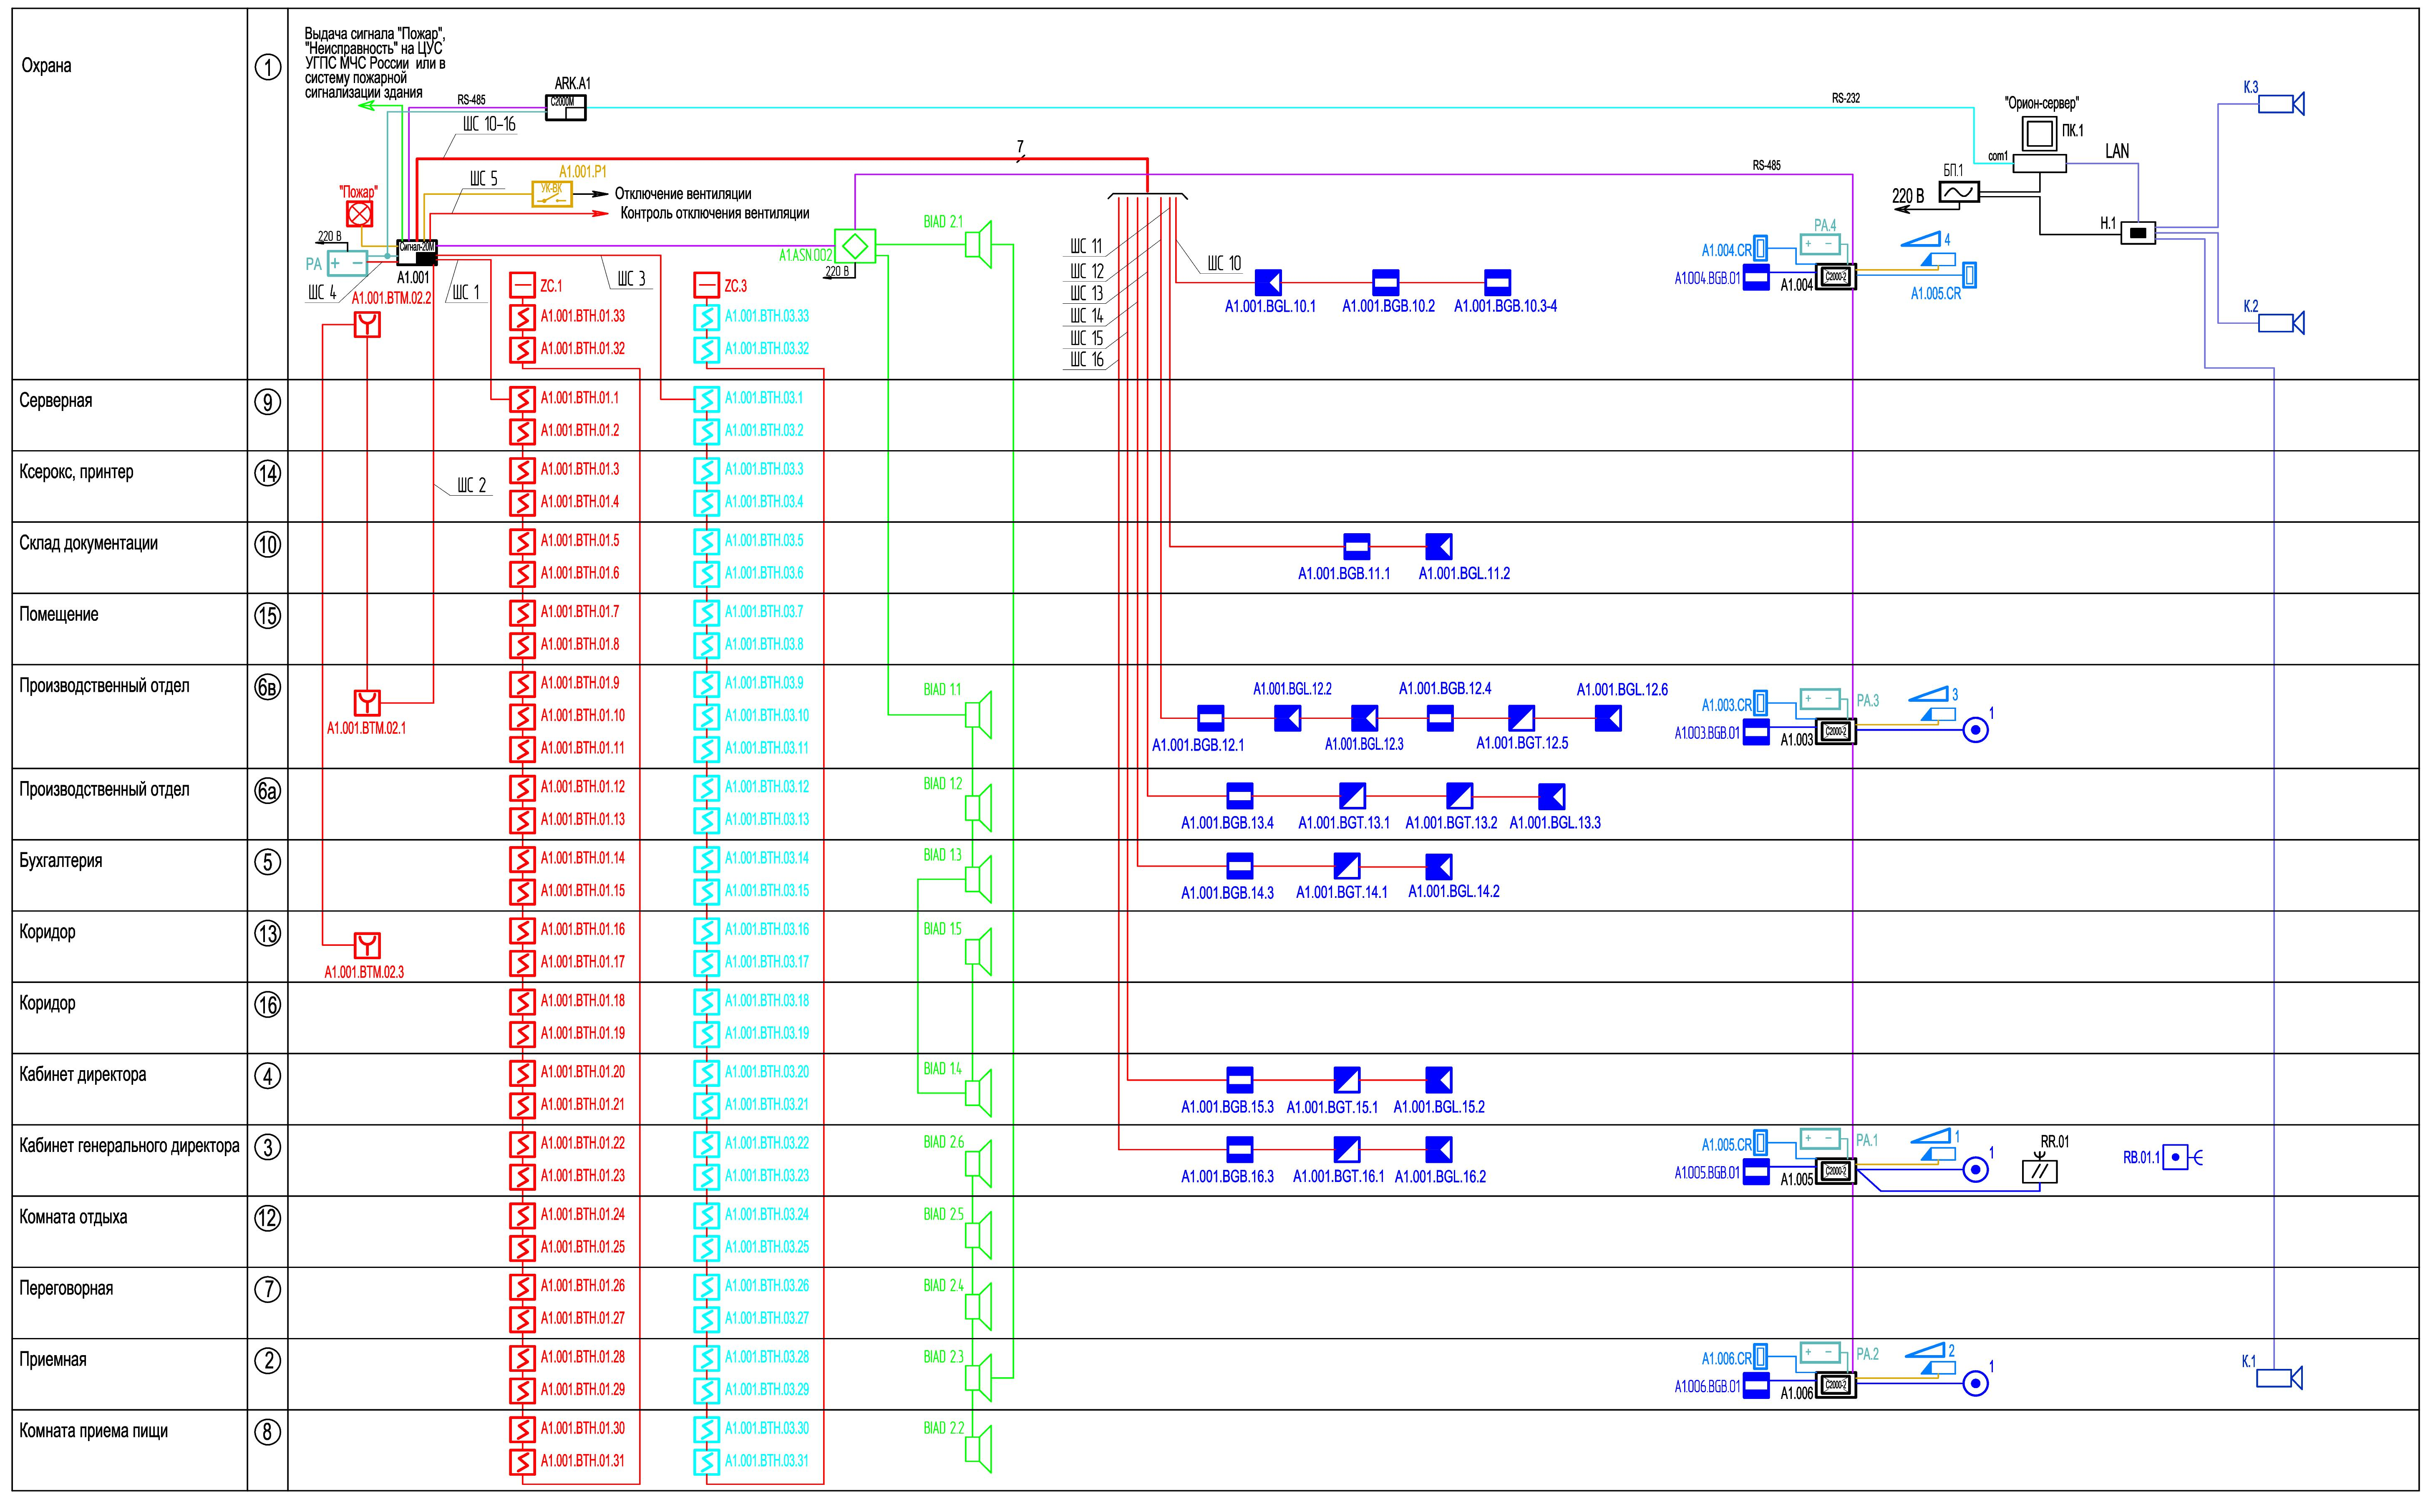Select "Контроль отключения вентиляции" text
Screen dimensions: 2433x1512
tap(715, 213)
